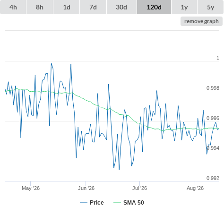Image resolution: width=224 pixels, height=215 pixels.
Task: Choose the 1d range tab
Action: [x=67, y=7]
